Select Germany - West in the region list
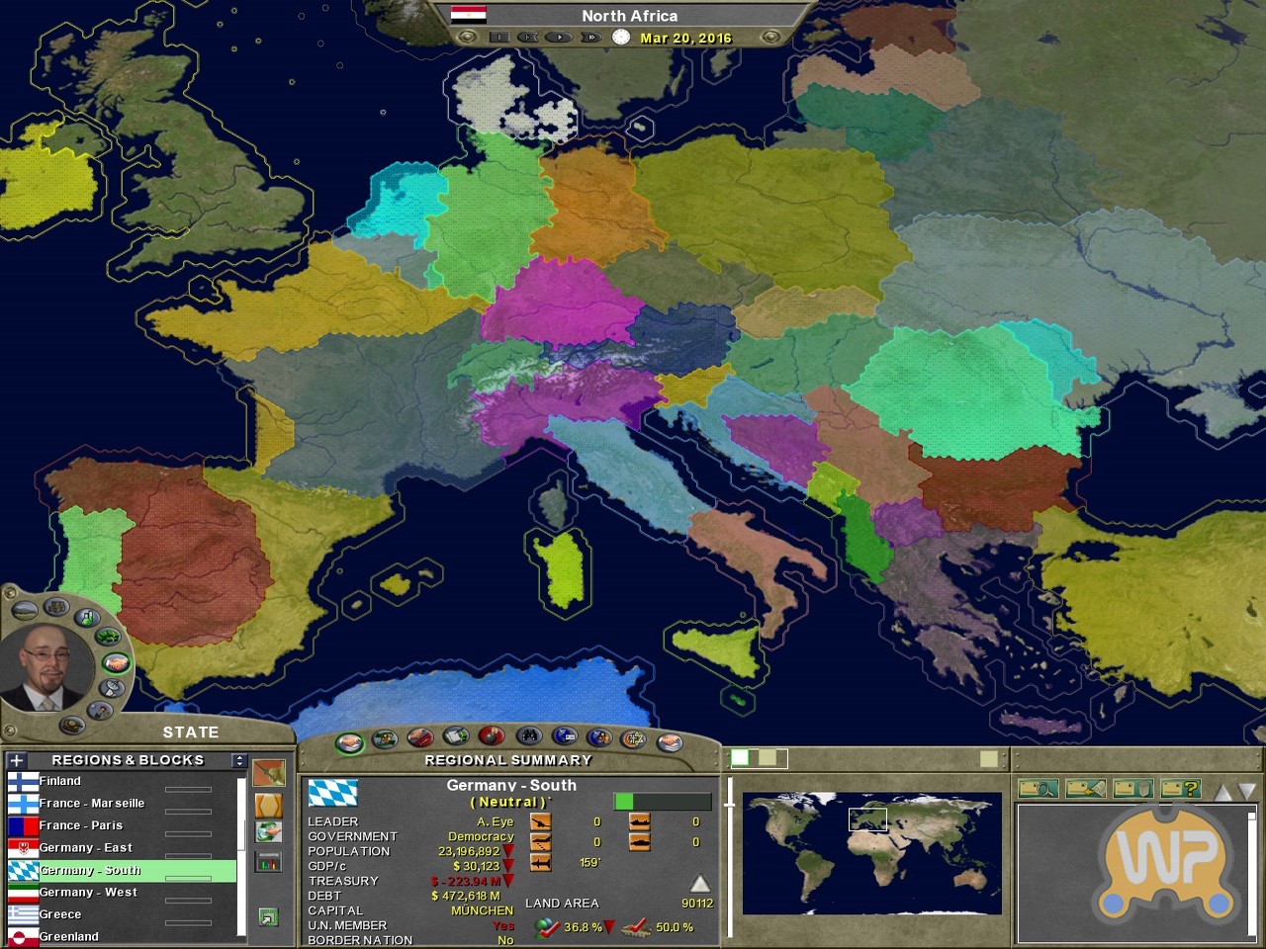The width and height of the screenshot is (1266, 949). click(x=88, y=892)
